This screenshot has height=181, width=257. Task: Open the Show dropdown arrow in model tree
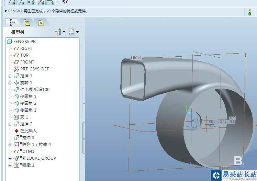tap(77, 32)
